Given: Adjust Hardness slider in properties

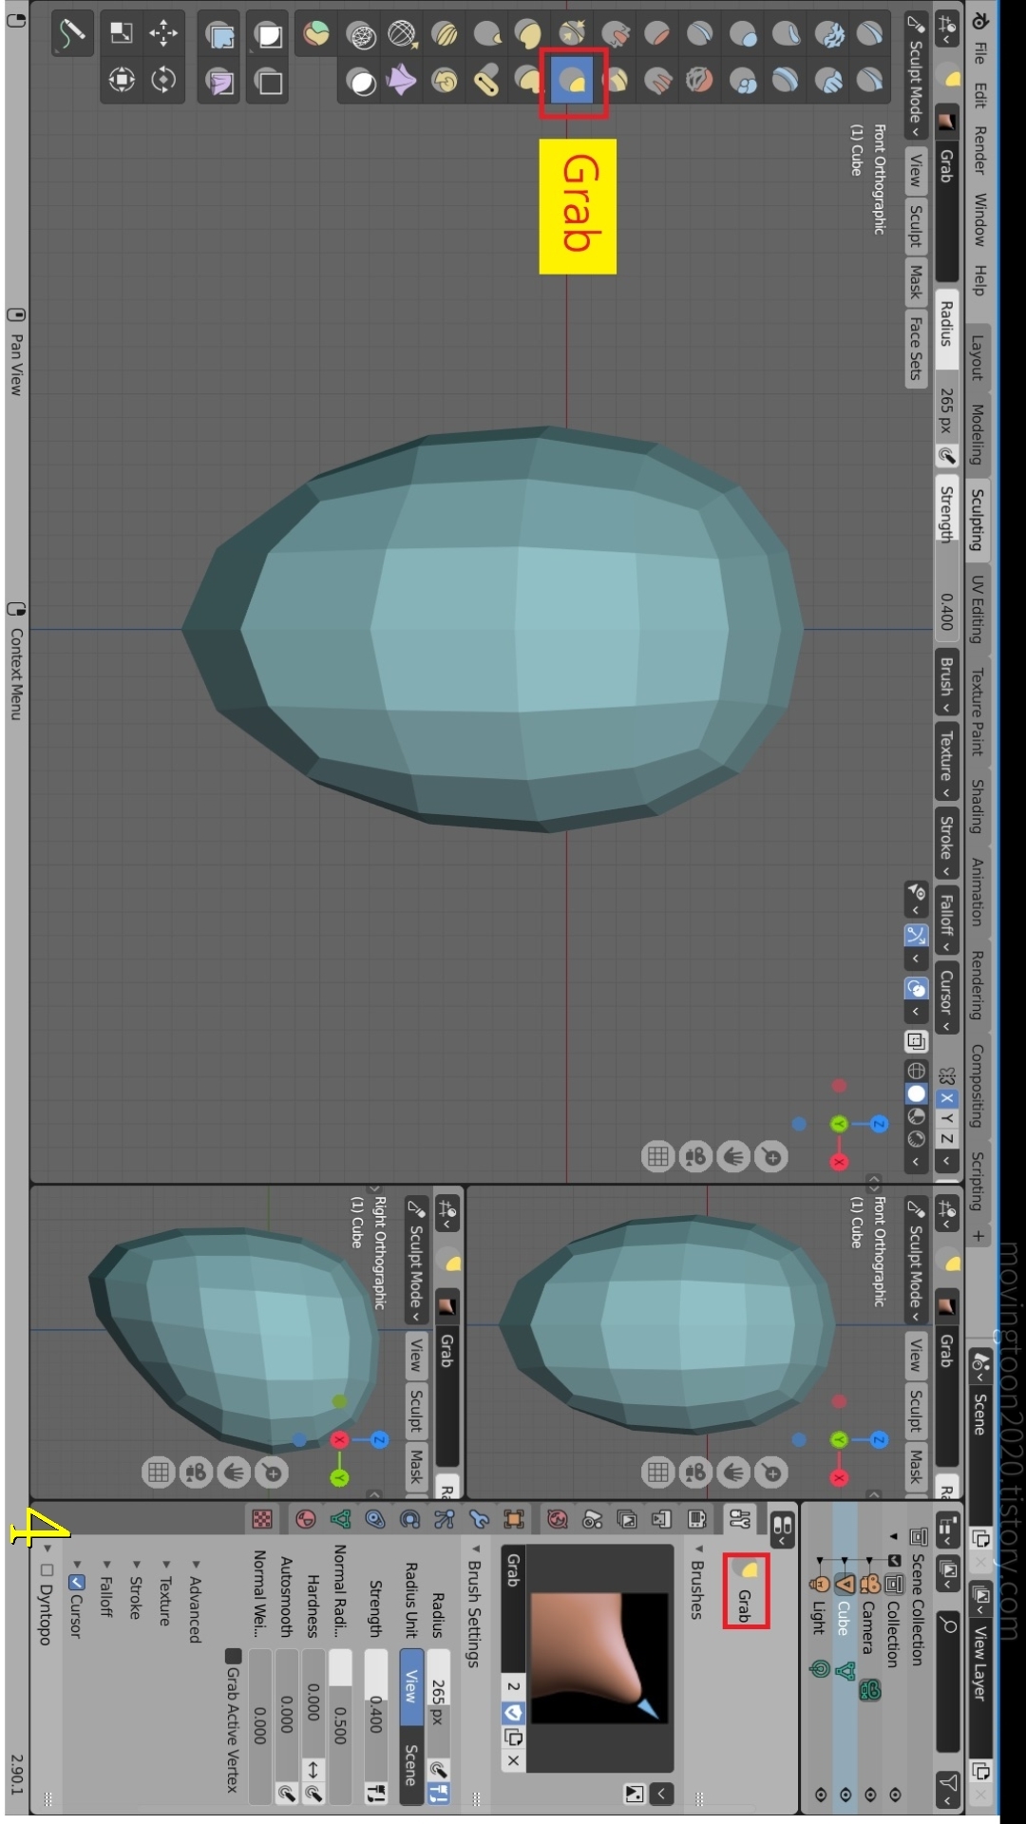Looking at the screenshot, I should coord(313,1702).
